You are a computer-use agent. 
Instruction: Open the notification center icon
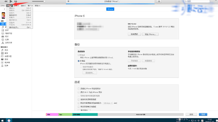coord(217,121)
